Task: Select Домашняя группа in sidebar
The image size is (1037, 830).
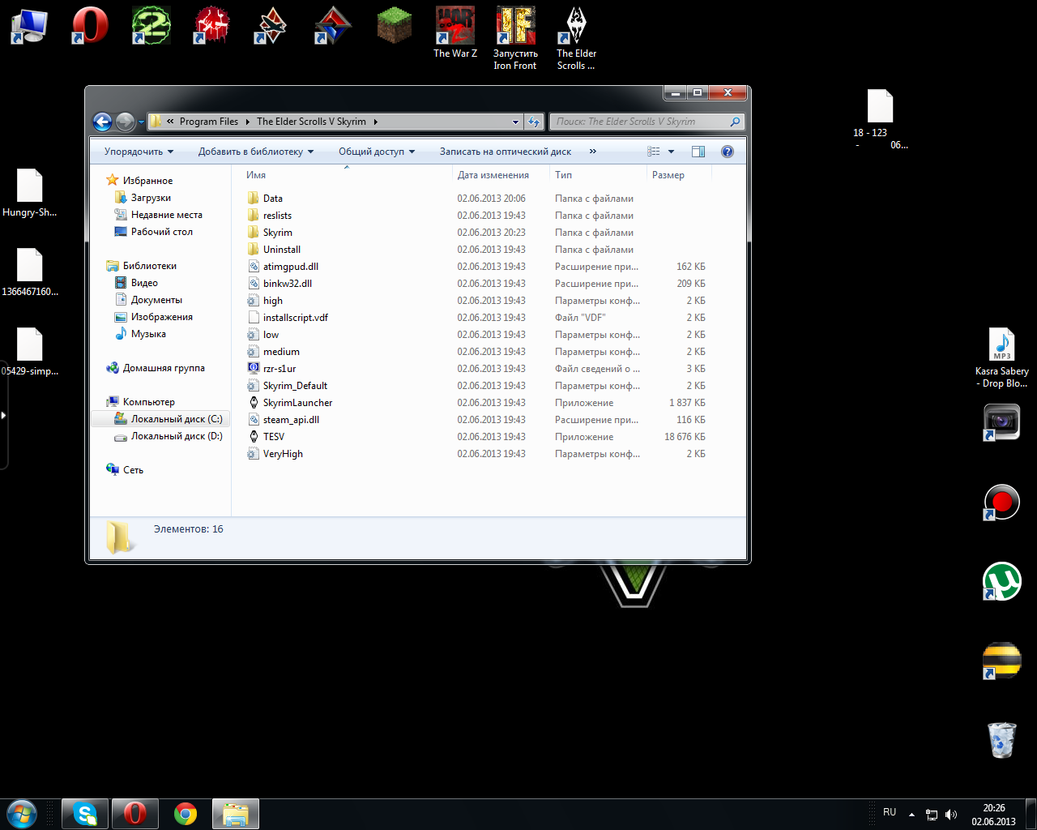Action: point(164,368)
